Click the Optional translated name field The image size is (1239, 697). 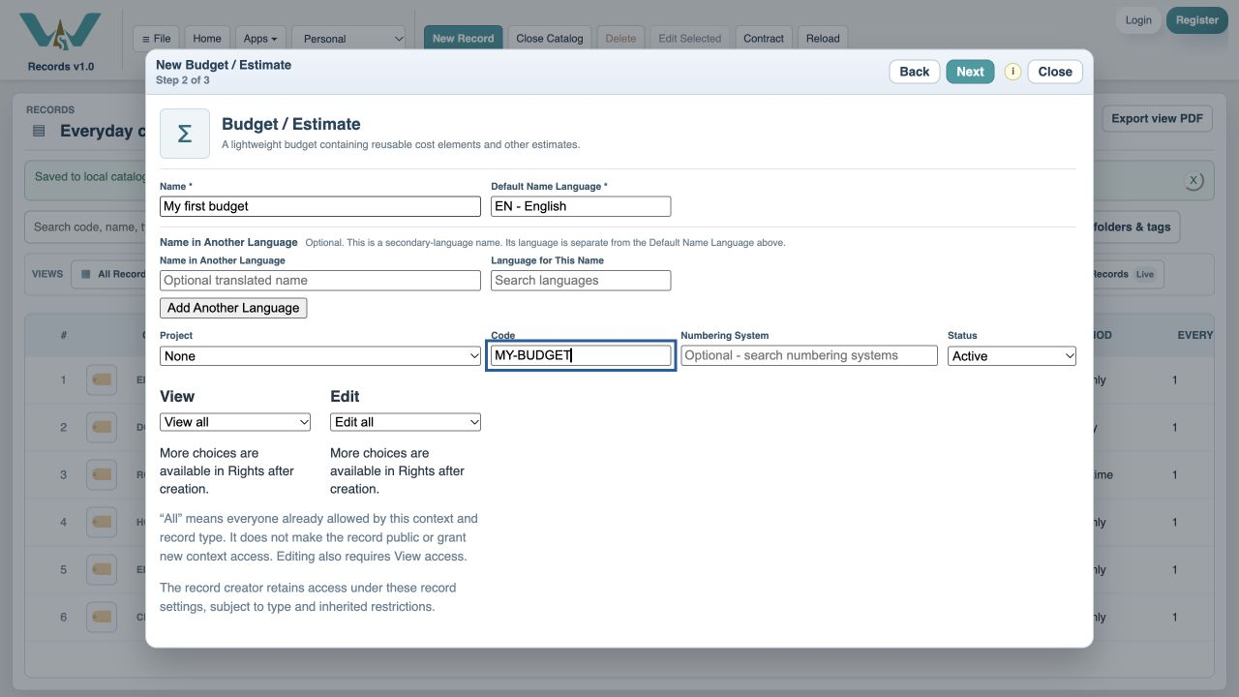pyautogui.click(x=320, y=281)
